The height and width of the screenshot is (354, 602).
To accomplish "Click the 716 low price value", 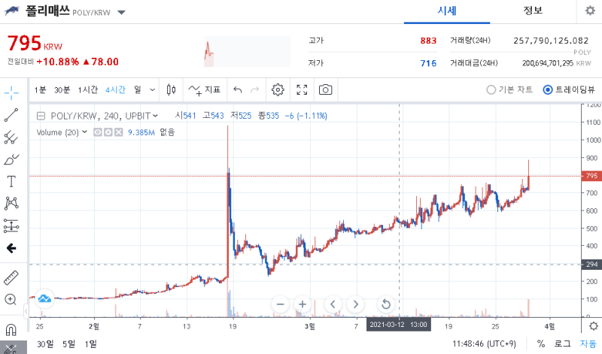I will pos(428,63).
